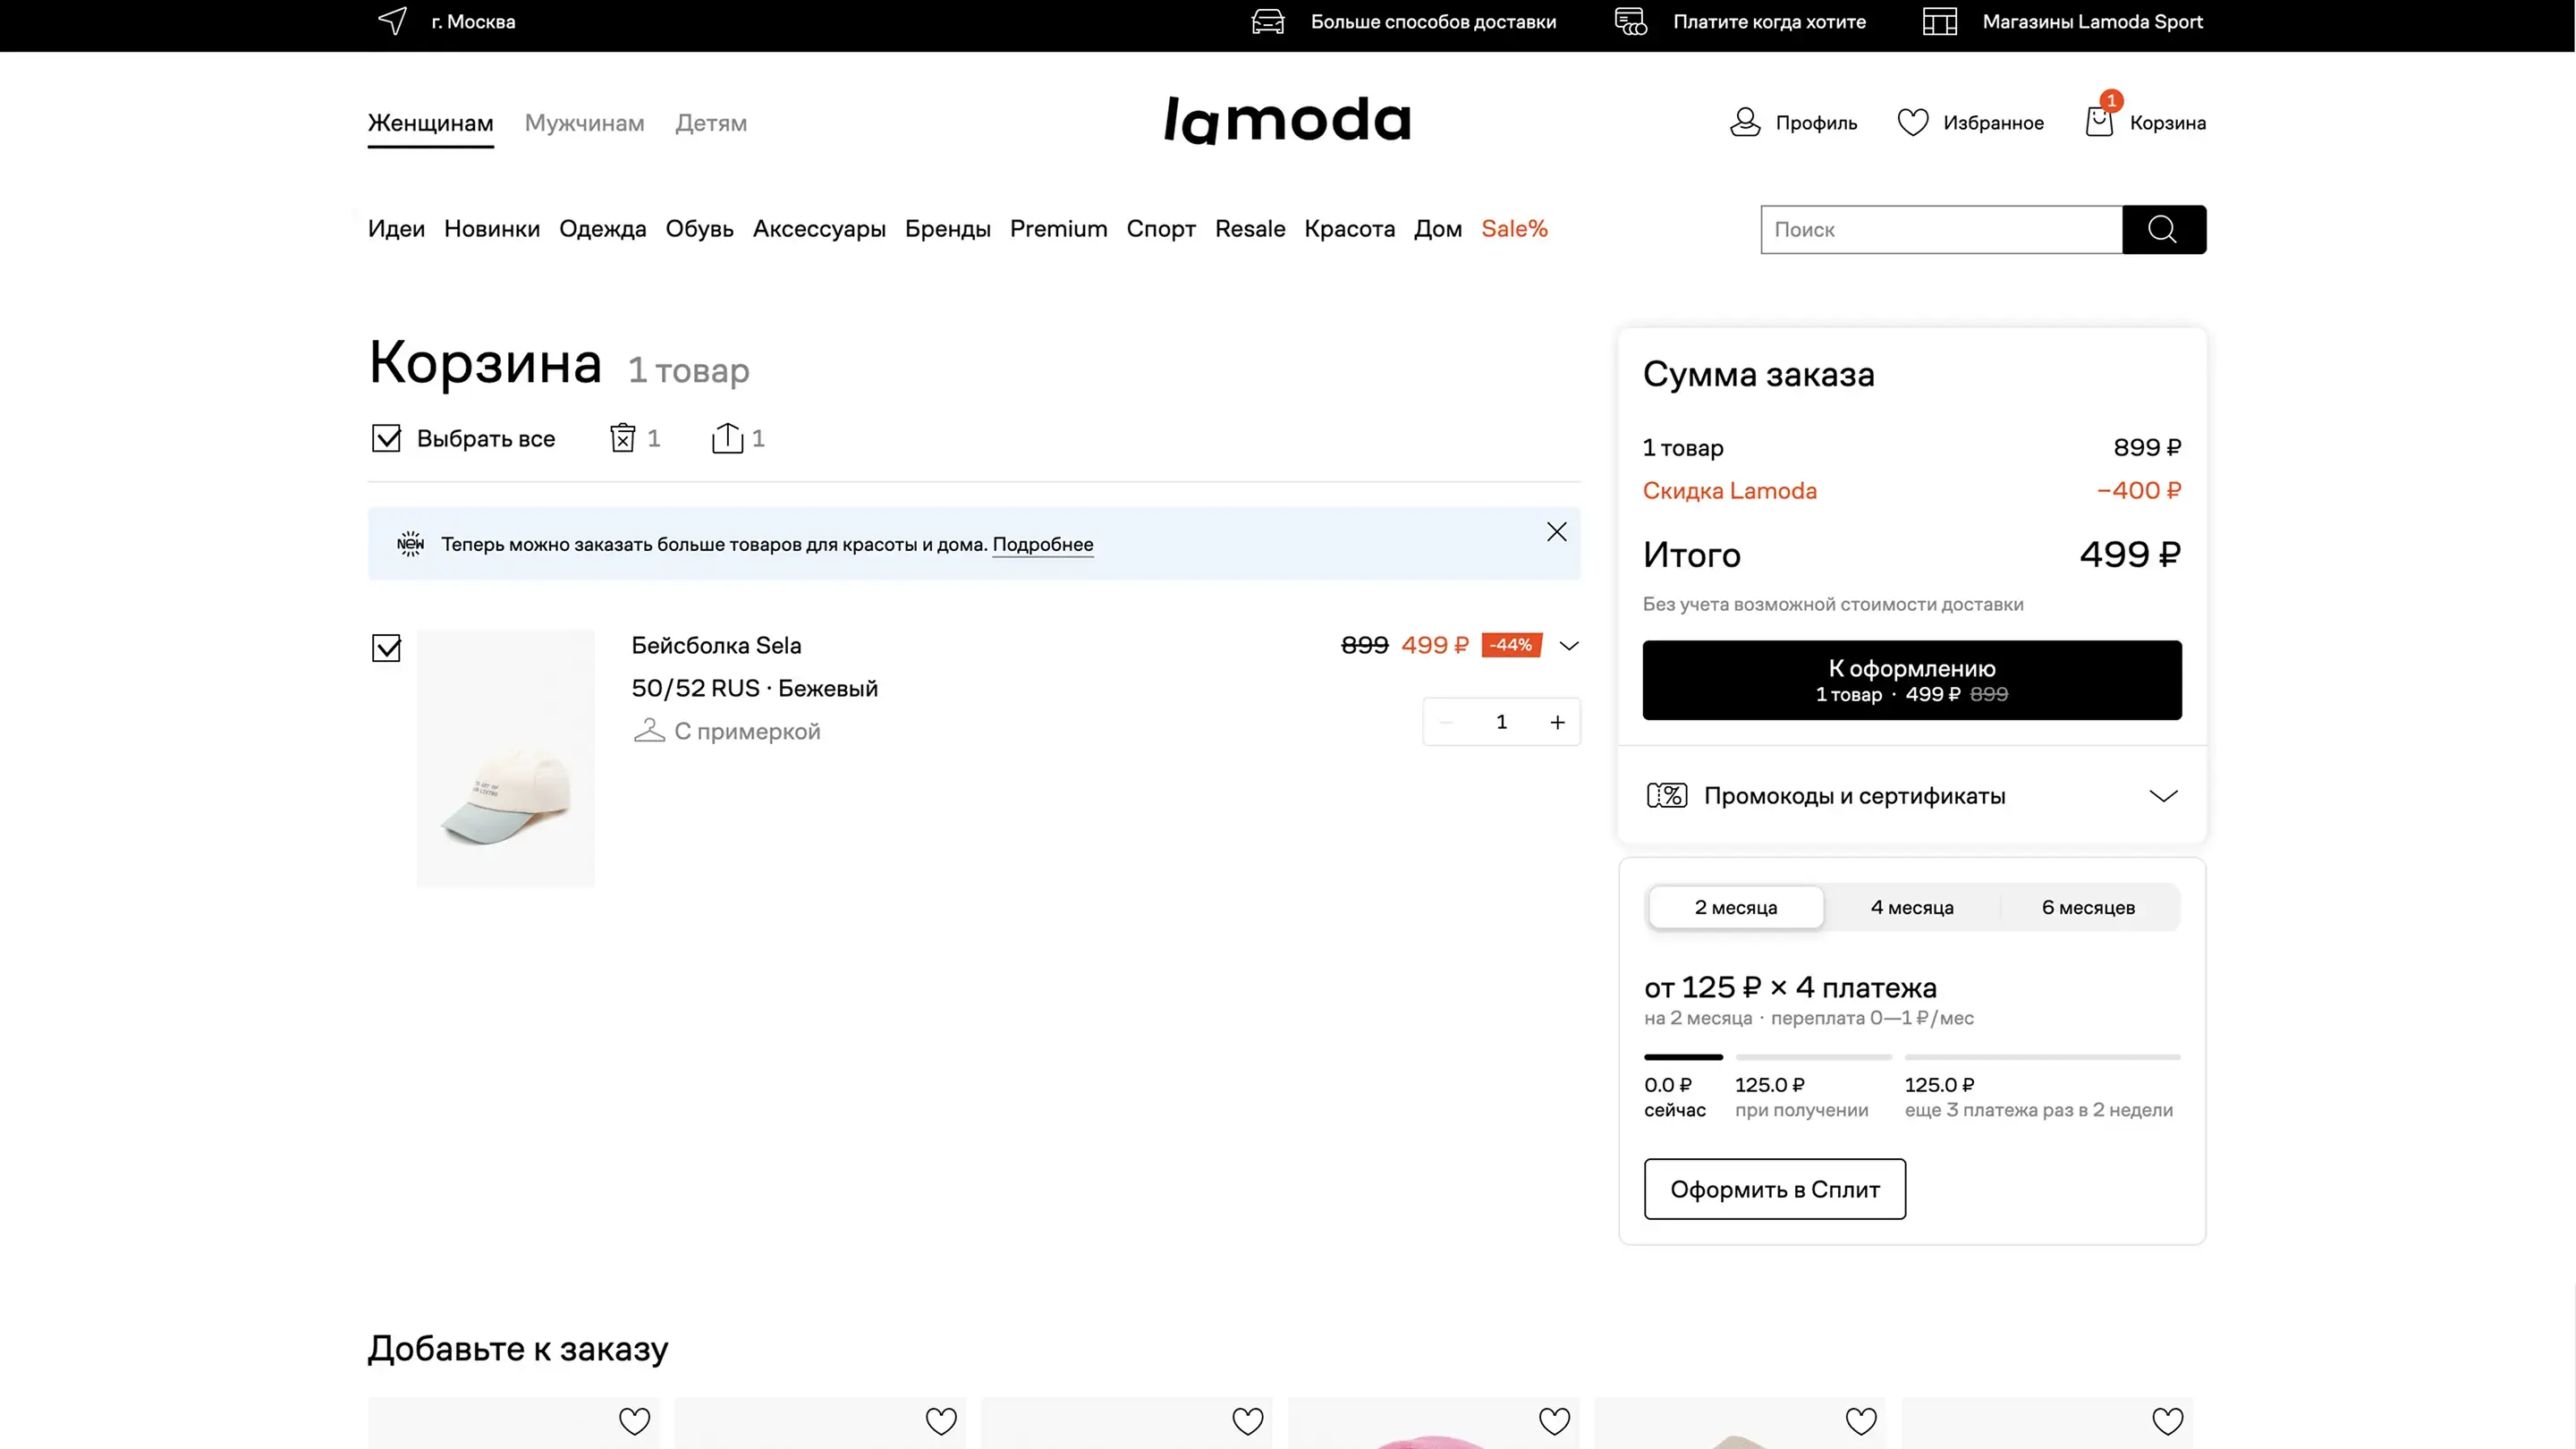This screenshot has width=2576, height=1449.
Task: Uncheck the Бейсболка Sela item checkbox
Action: 386,648
